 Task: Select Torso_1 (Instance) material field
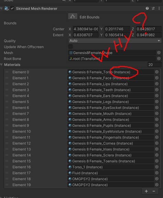111,167
